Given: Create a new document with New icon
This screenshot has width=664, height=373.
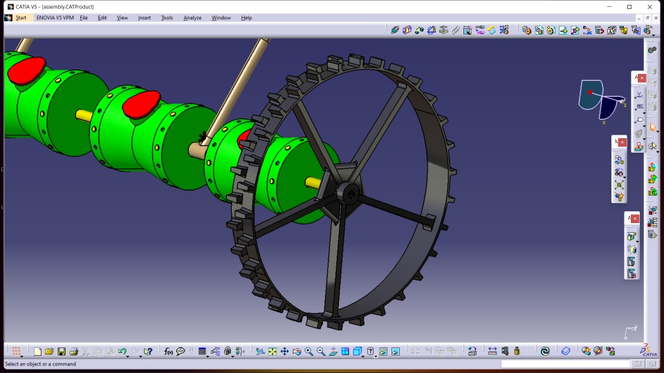Looking at the screenshot, I should 37,352.
